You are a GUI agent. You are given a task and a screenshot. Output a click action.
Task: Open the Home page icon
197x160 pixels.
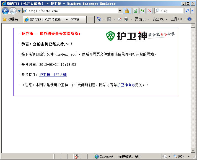tap(99, 19)
